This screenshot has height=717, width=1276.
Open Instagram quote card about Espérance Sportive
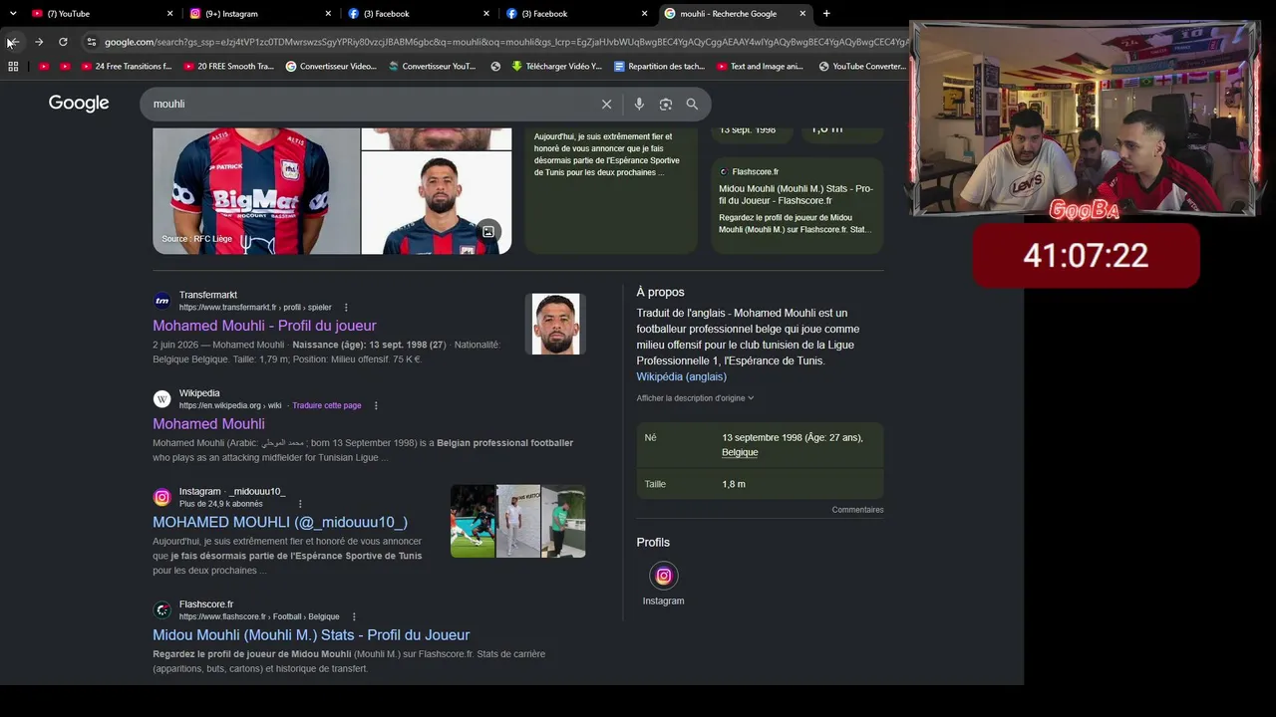pos(612,191)
